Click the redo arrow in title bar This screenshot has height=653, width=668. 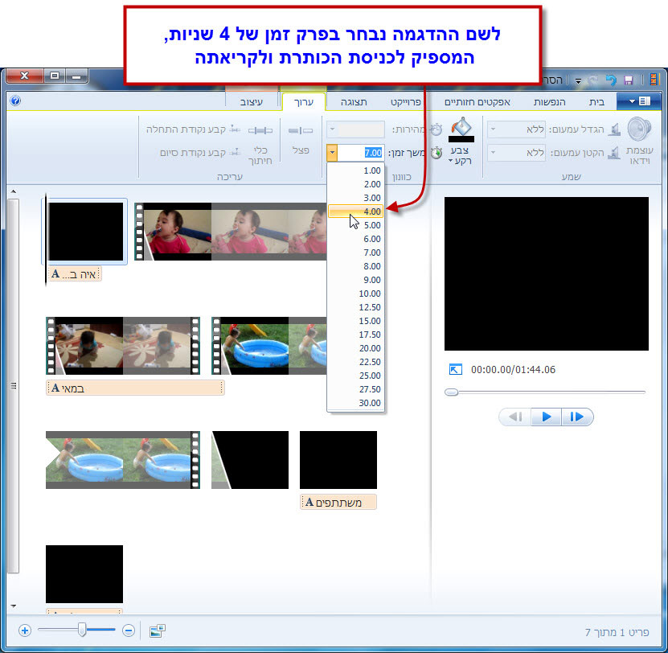pyautogui.click(x=592, y=80)
